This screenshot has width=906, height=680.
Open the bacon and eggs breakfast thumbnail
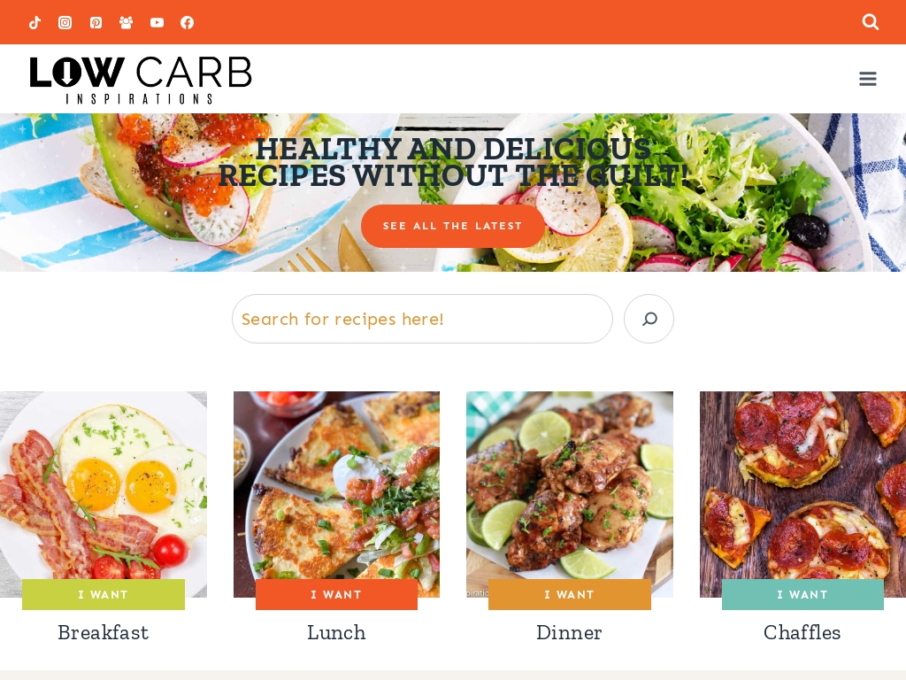104,486
